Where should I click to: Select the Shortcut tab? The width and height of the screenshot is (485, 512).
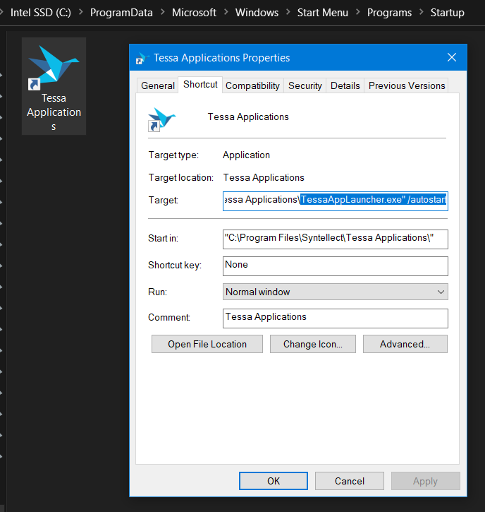pos(200,85)
